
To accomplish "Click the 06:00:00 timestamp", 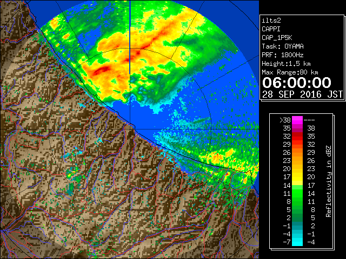I will 297,83.
